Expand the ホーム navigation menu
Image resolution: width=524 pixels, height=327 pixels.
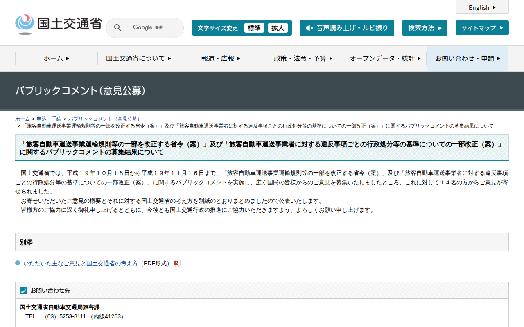coord(56,58)
